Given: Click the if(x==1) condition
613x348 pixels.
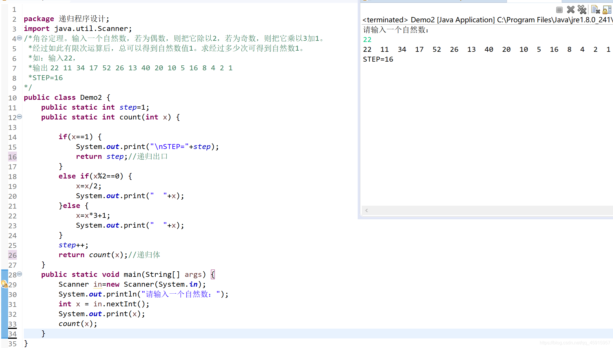Looking at the screenshot, I should 76,137.
